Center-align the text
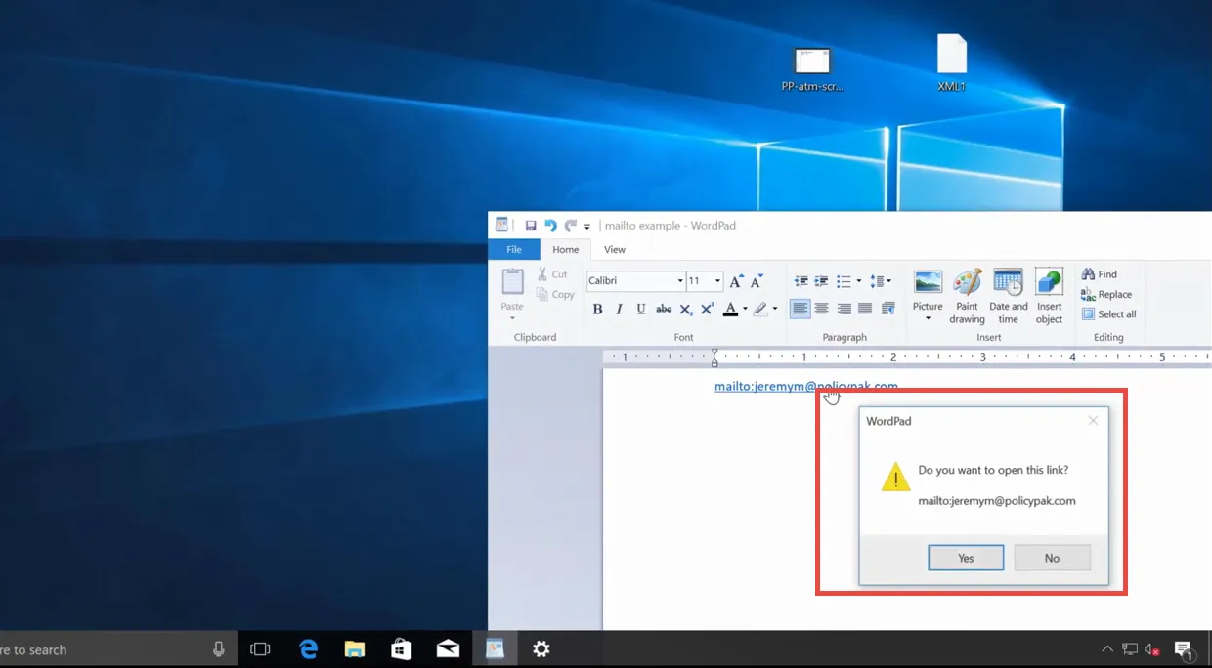 (822, 309)
